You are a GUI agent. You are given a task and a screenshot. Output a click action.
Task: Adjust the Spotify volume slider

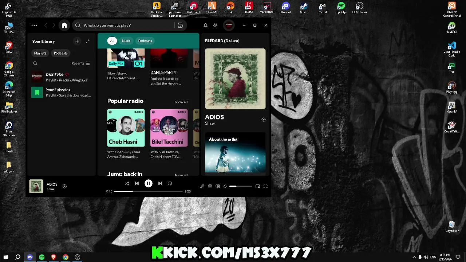240,186
